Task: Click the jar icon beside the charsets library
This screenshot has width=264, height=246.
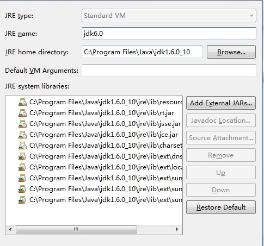Action: (x=22, y=146)
